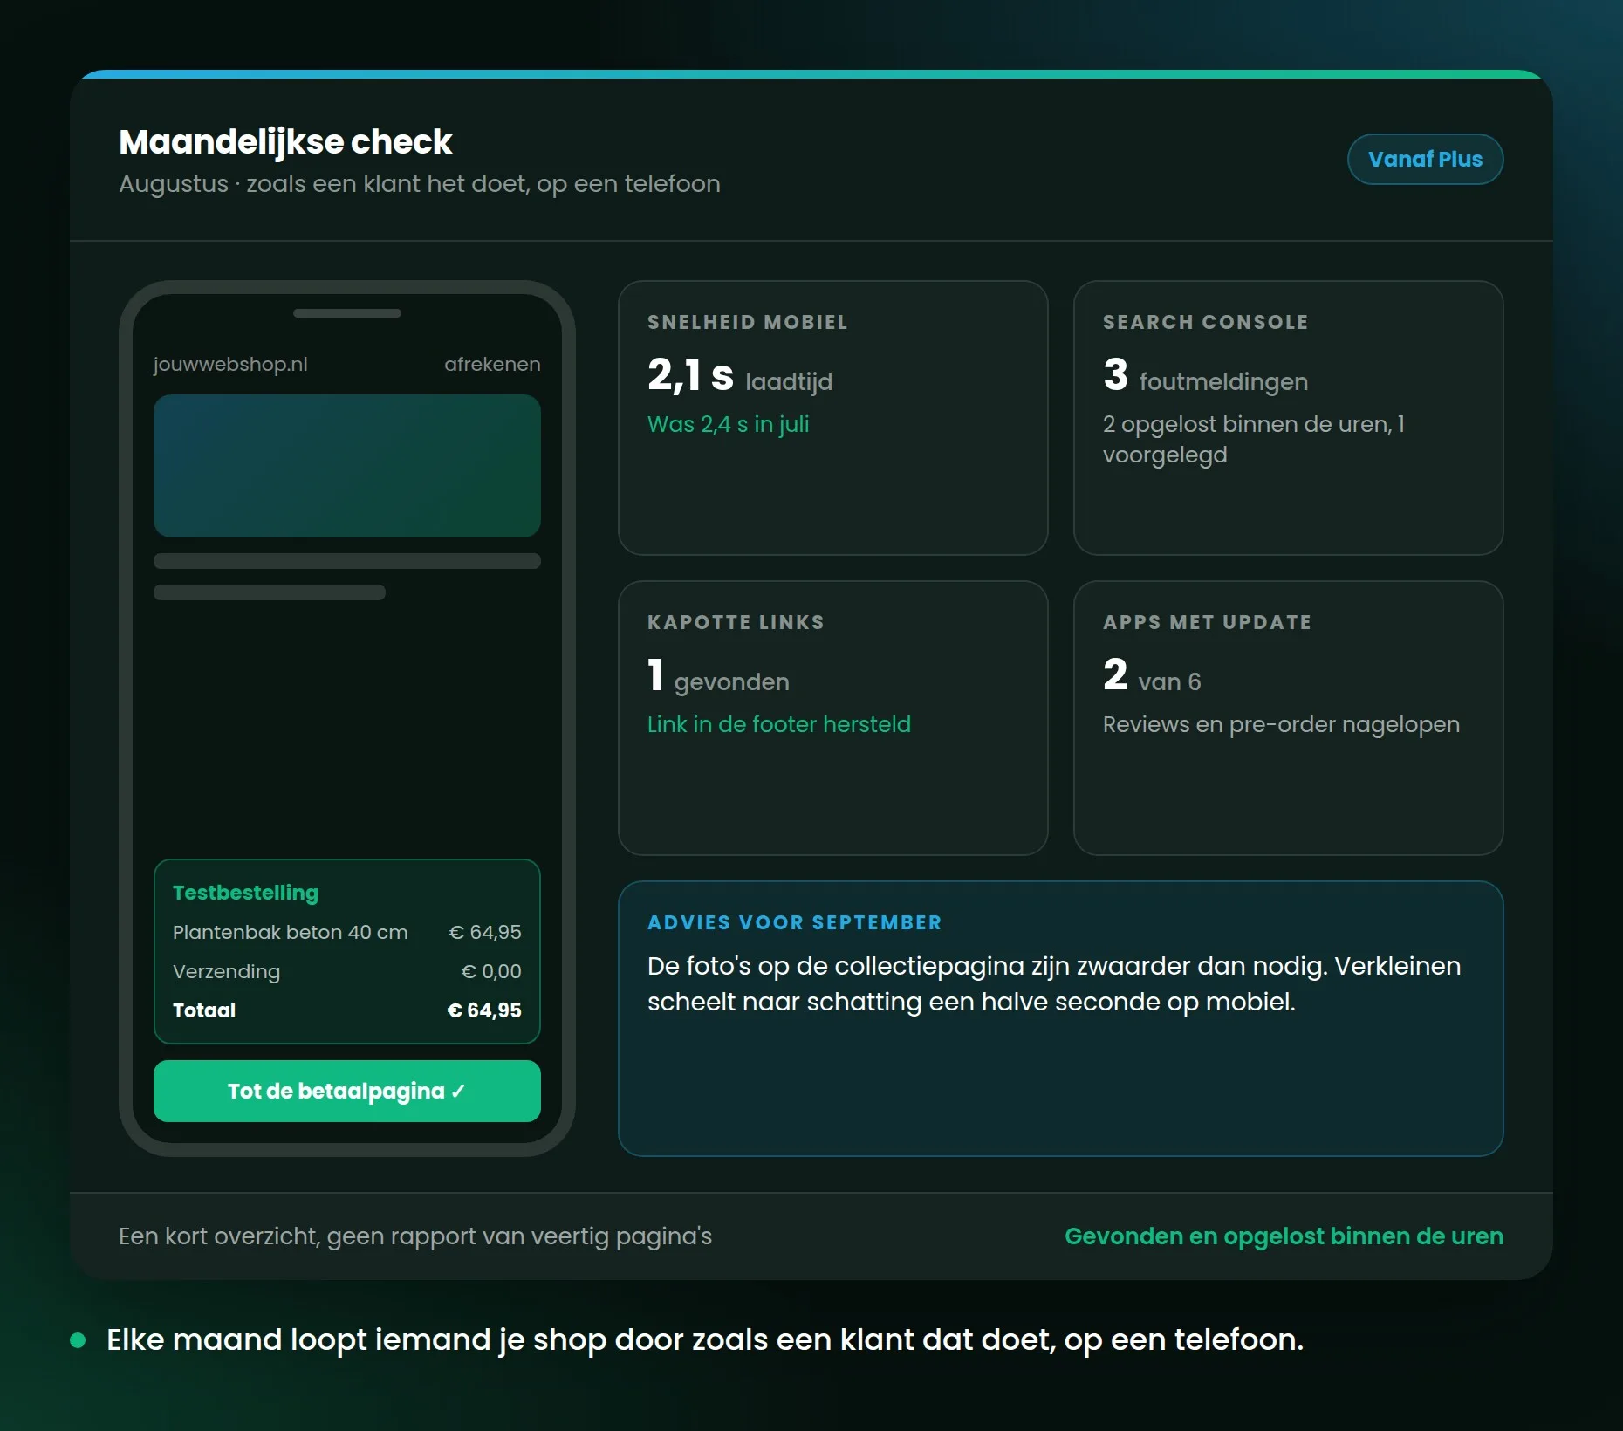This screenshot has width=1623, height=1431.
Task: Click the '3 foutmeldingen' value
Action: click(1205, 375)
